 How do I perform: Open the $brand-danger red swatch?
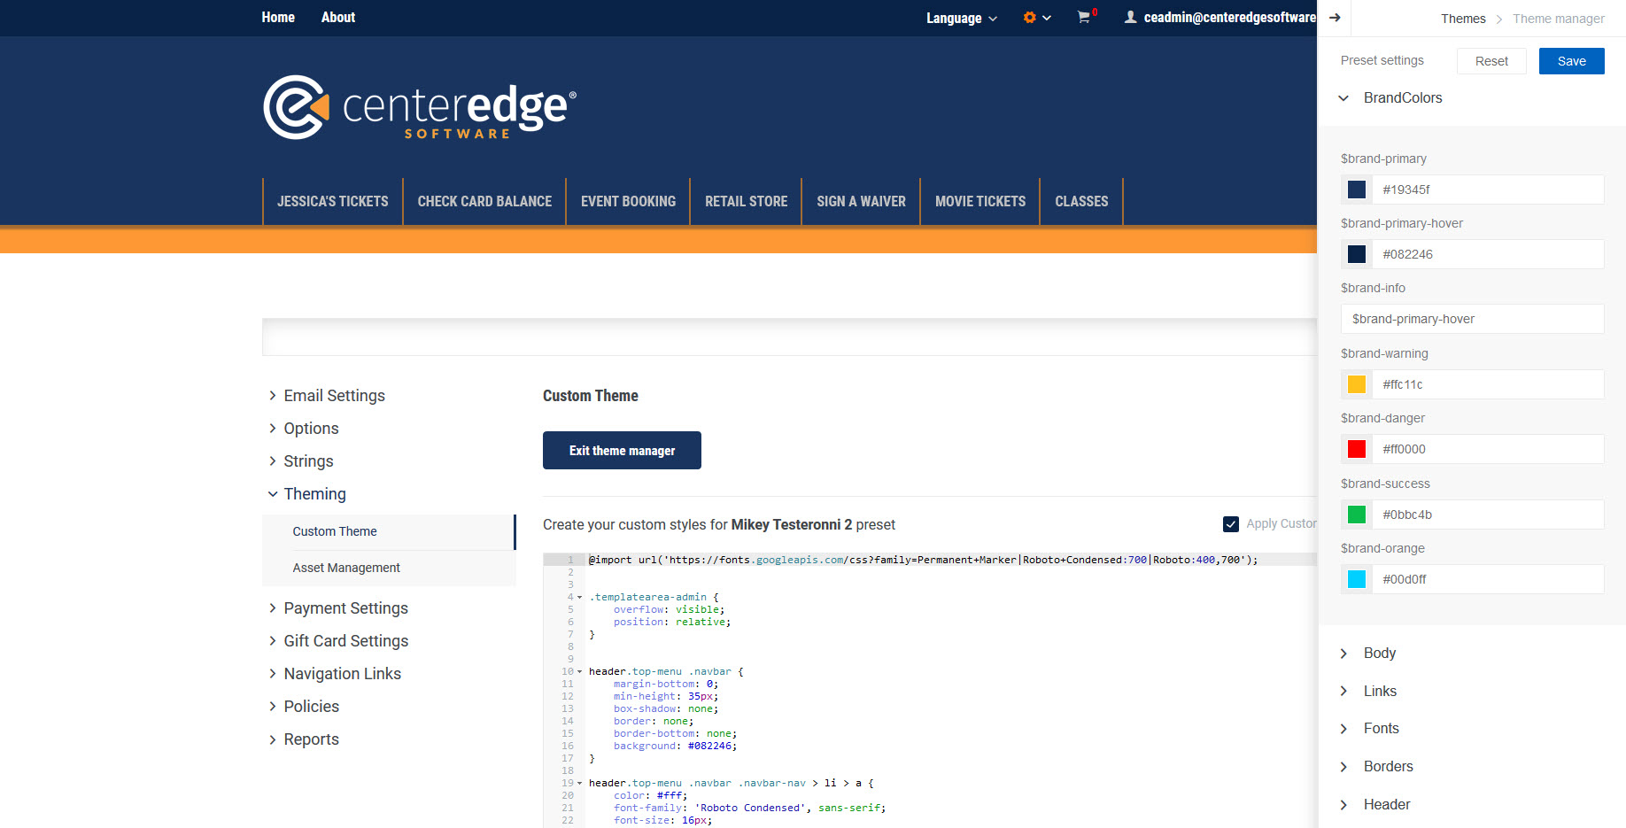[x=1356, y=449]
